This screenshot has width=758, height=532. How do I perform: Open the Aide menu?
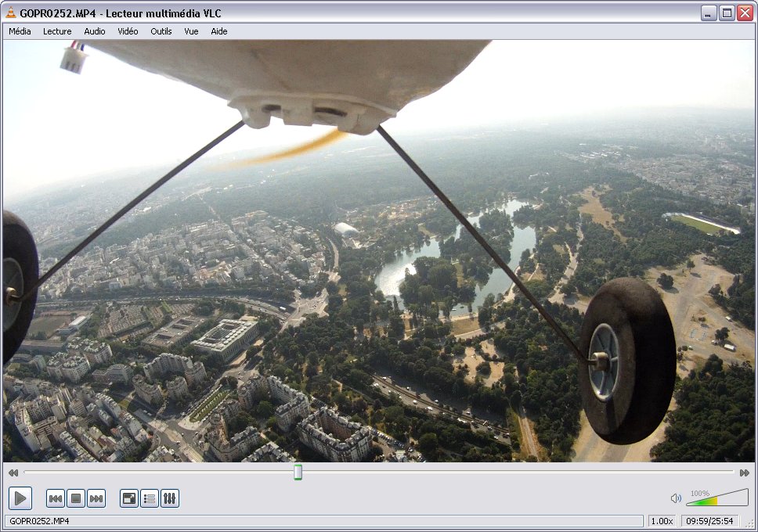(219, 31)
